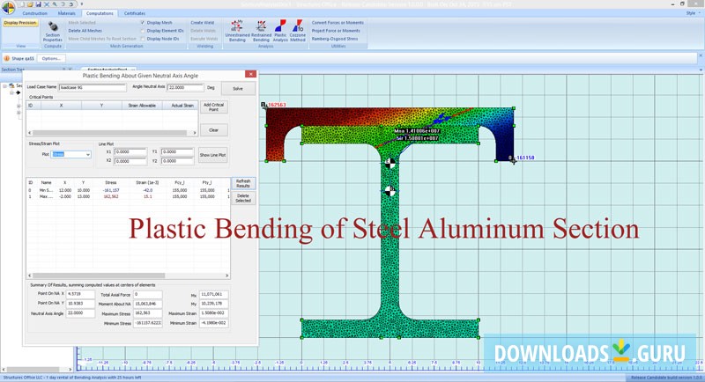Click the Y2 line plot field

(177, 161)
